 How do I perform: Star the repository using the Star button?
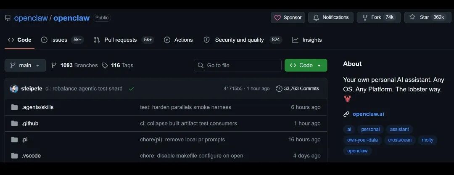tap(428, 17)
